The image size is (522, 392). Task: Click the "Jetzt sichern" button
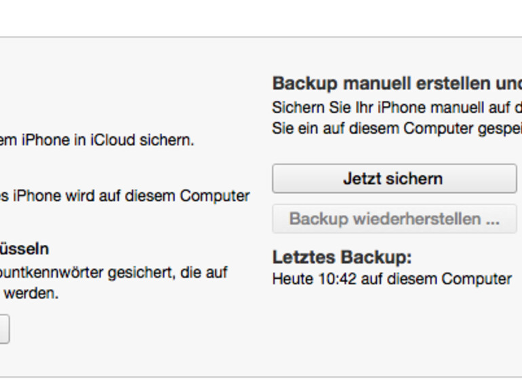click(393, 179)
